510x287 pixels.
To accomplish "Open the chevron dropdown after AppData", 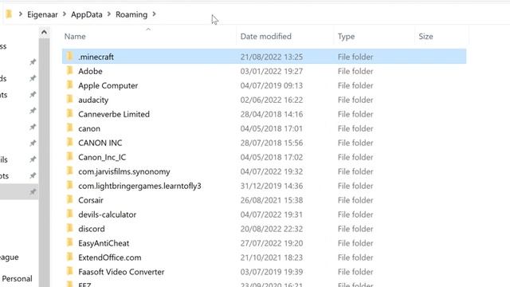I will [x=109, y=14].
